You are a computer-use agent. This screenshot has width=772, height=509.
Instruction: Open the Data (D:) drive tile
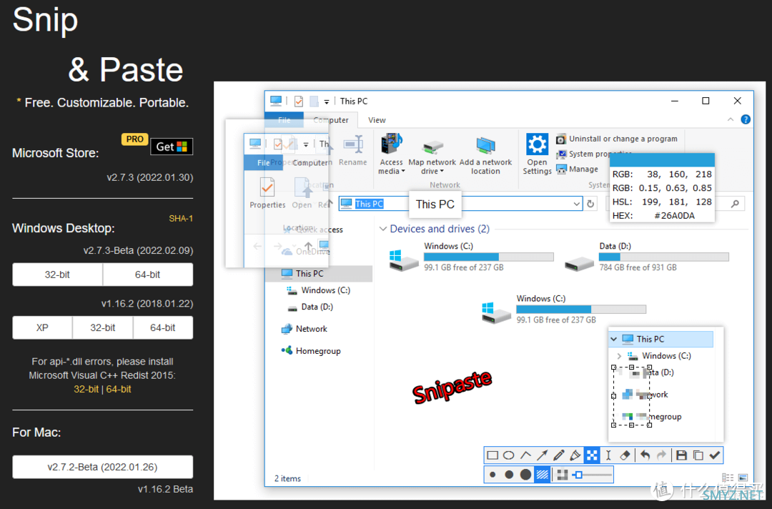[x=647, y=257]
